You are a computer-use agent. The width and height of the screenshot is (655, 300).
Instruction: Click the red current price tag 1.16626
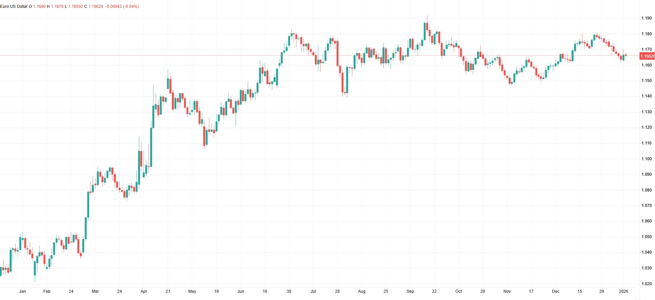(x=647, y=56)
